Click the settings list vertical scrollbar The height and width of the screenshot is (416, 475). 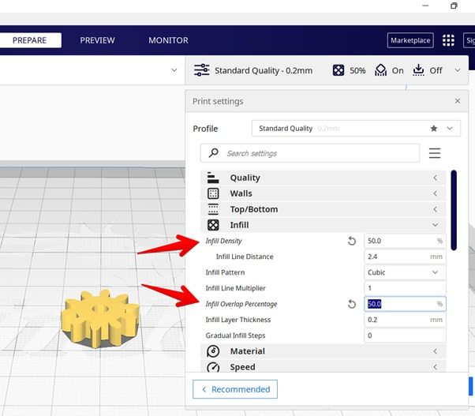pos(454,209)
